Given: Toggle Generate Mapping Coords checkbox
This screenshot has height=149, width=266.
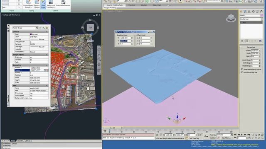Looking at the screenshot, I should (242, 69).
